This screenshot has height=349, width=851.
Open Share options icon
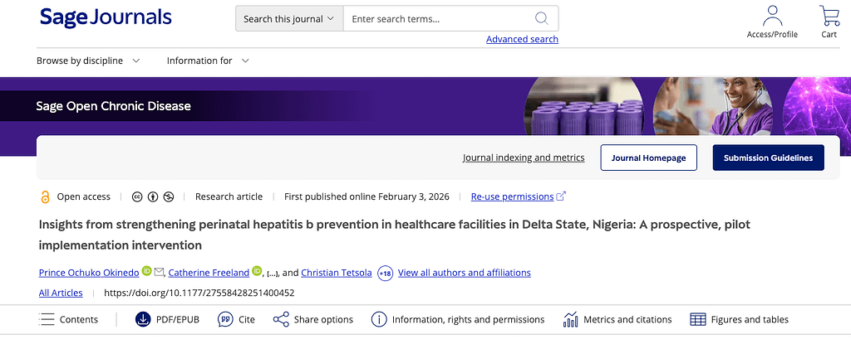[x=281, y=319]
